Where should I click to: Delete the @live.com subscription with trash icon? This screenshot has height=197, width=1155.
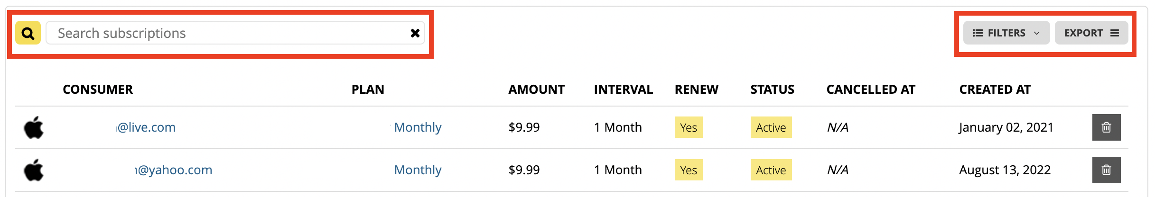pos(1106,127)
